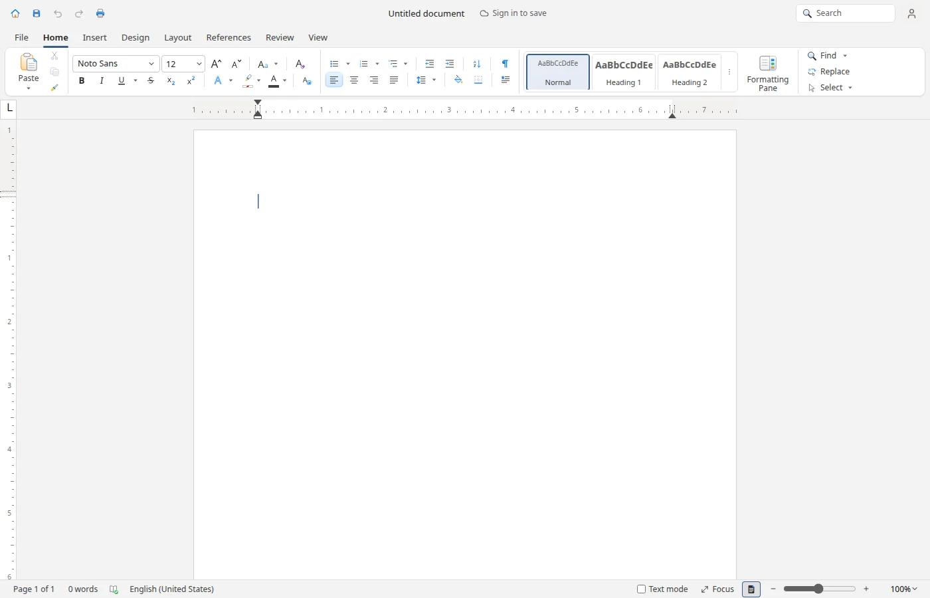
Task: Switch to the Insert tab
Action: click(x=95, y=38)
